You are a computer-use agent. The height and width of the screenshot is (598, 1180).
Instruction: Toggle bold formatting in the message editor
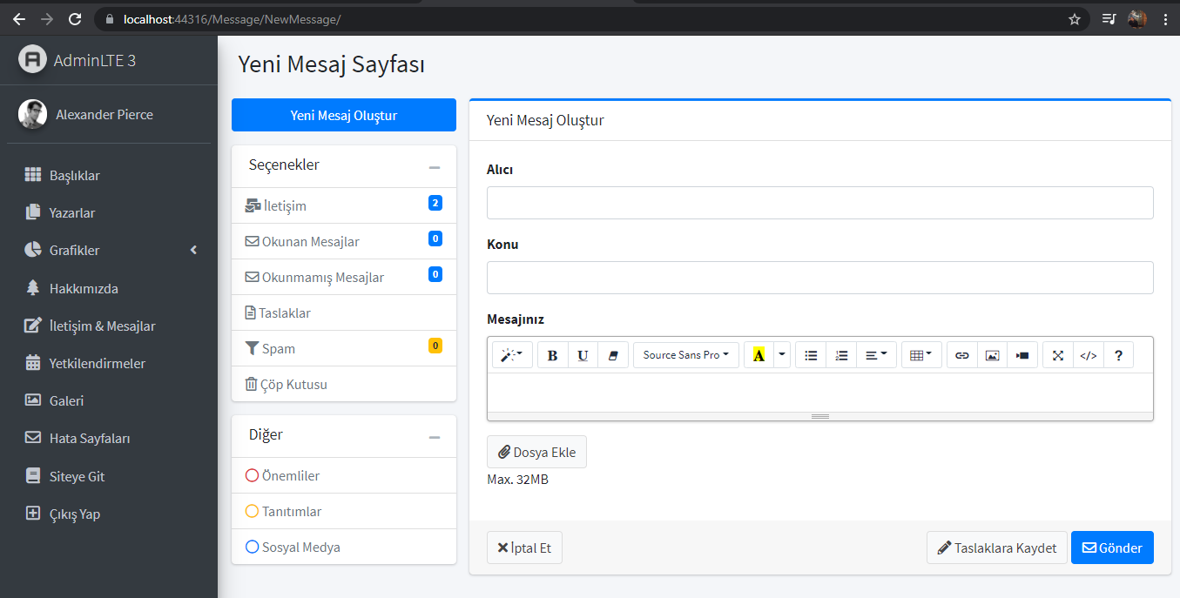[x=552, y=354]
